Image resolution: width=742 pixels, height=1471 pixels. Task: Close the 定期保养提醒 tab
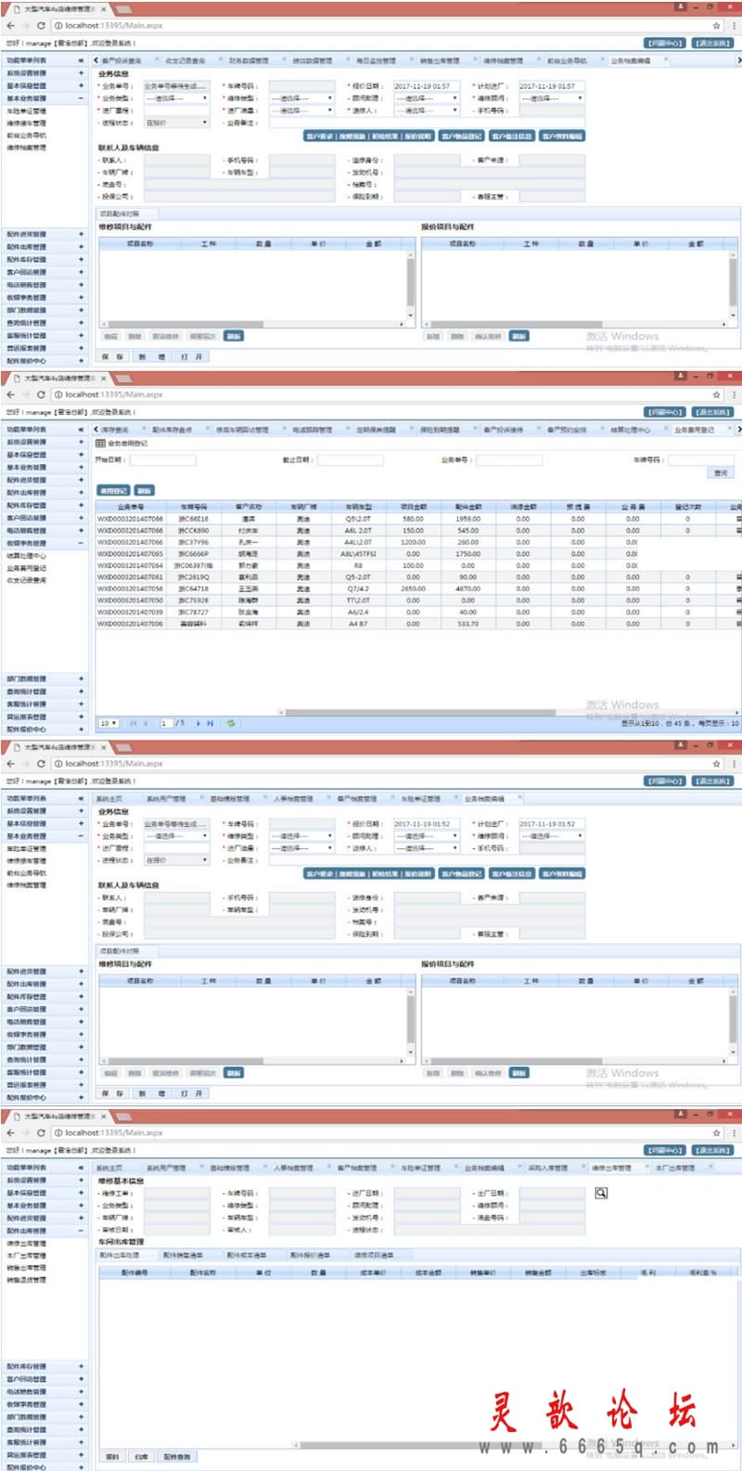click(411, 430)
